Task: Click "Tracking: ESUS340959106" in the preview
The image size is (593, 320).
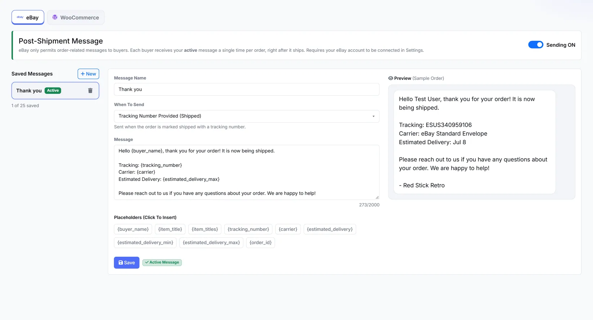Action: 435,125
